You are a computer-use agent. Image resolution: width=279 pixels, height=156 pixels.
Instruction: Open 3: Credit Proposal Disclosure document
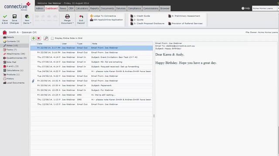pos(147,23)
